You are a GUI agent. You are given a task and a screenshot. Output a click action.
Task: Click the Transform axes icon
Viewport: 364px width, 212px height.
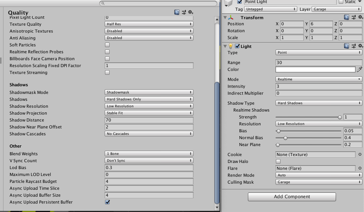pos(231,17)
